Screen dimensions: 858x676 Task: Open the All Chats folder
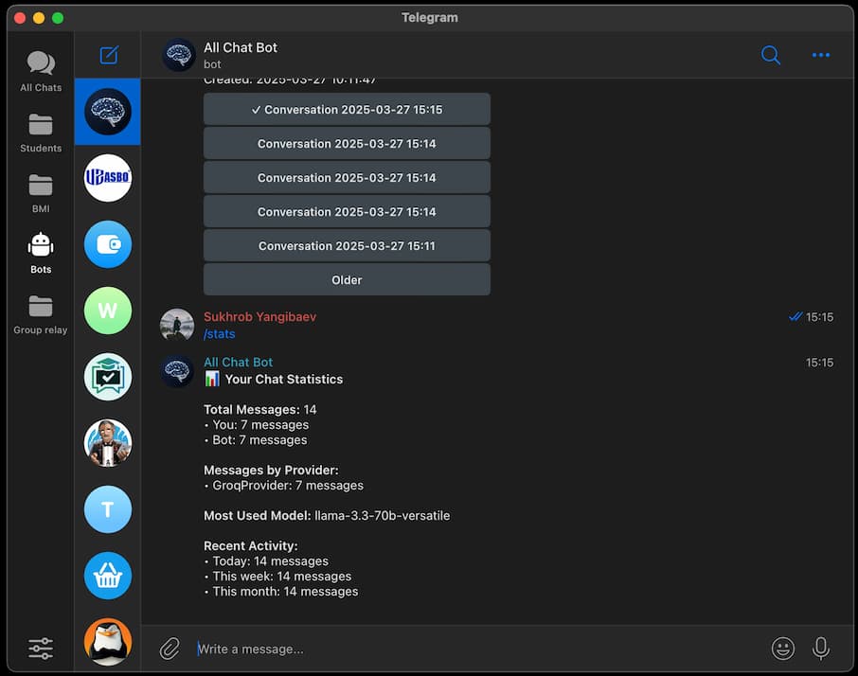[x=41, y=71]
